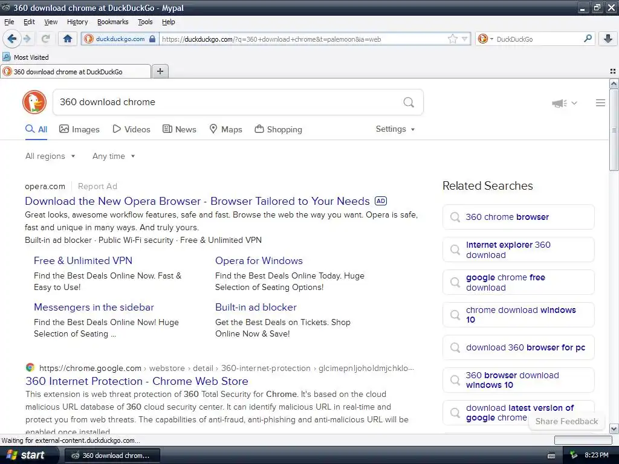Open the Bookmarks menu

(113, 22)
